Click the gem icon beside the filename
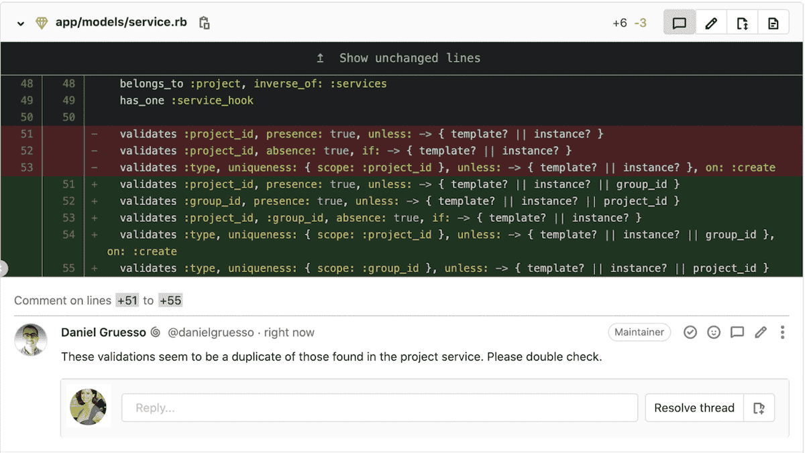 [x=41, y=22]
